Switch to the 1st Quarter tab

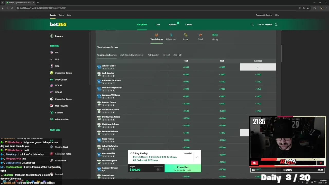153,55
